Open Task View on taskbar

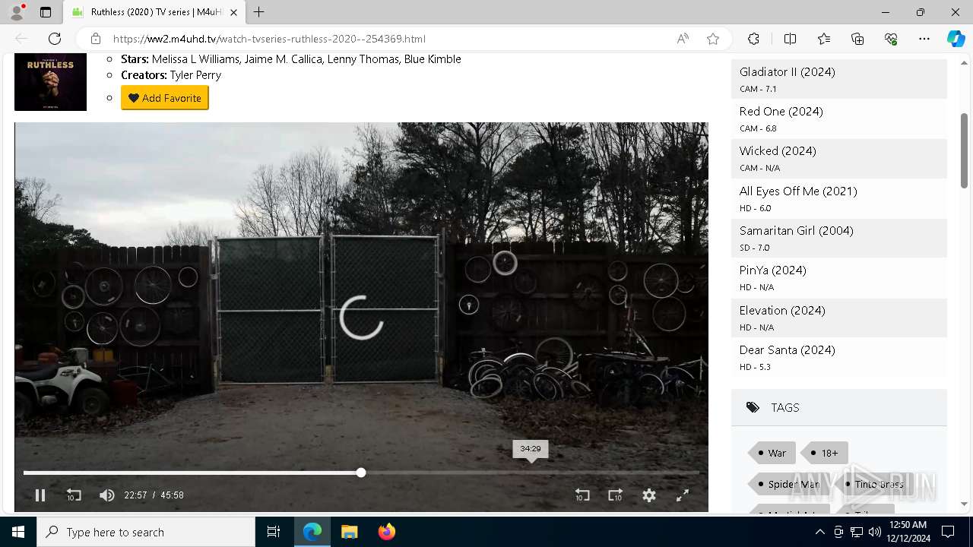click(x=274, y=532)
